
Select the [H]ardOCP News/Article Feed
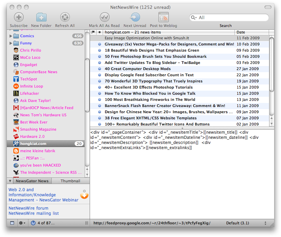47,108
